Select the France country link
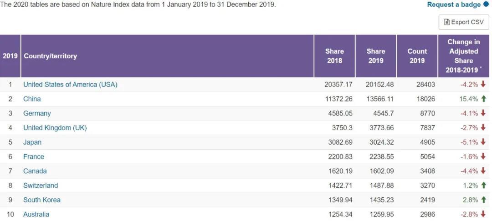The width and height of the screenshot is (492, 221). click(x=34, y=156)
